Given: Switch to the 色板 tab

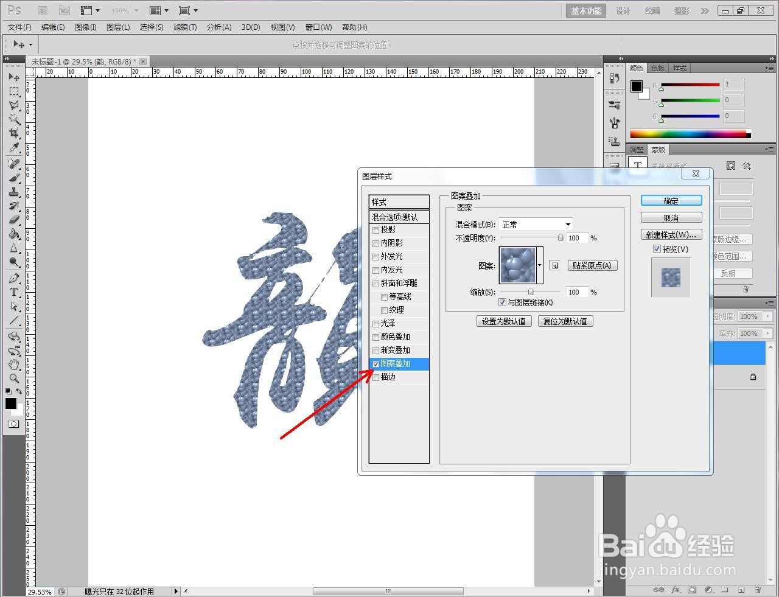Looking at the screenshot, I should (x=657, y=68).
